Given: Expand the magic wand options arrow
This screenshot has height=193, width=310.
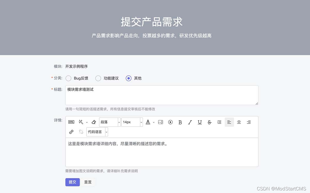Looking at the screenshot, I should pyautogui.click(x=87, y=122).
